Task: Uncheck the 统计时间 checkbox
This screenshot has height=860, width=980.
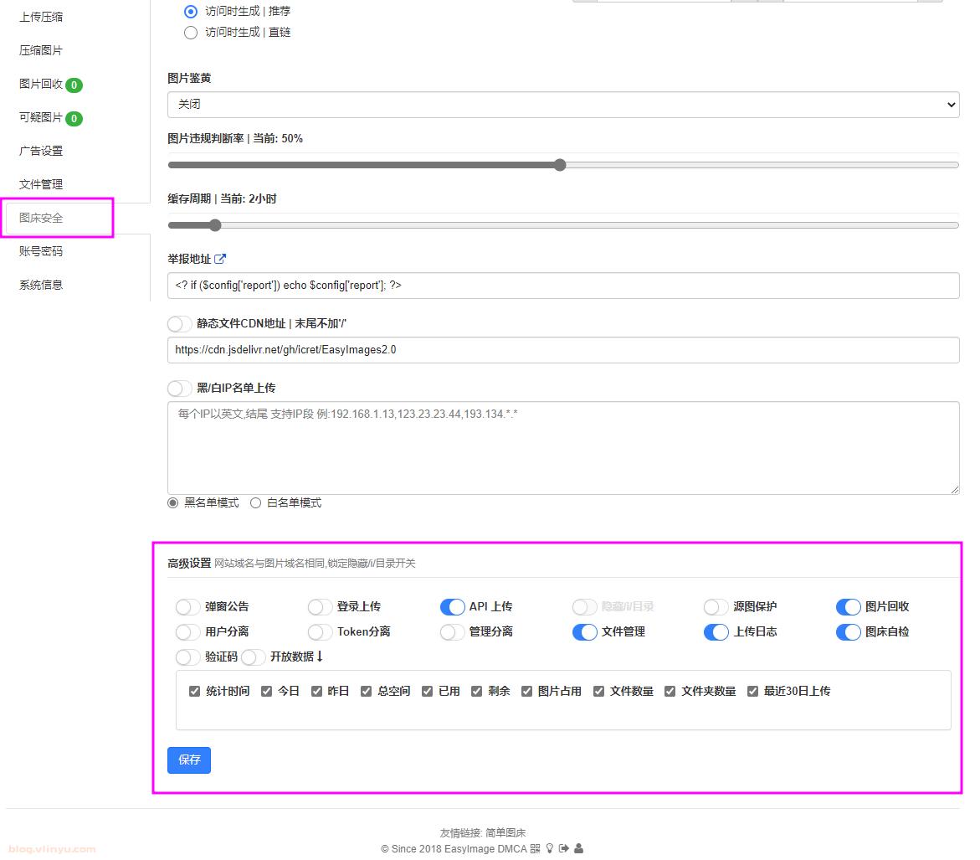Action: [x=195, y=692]
